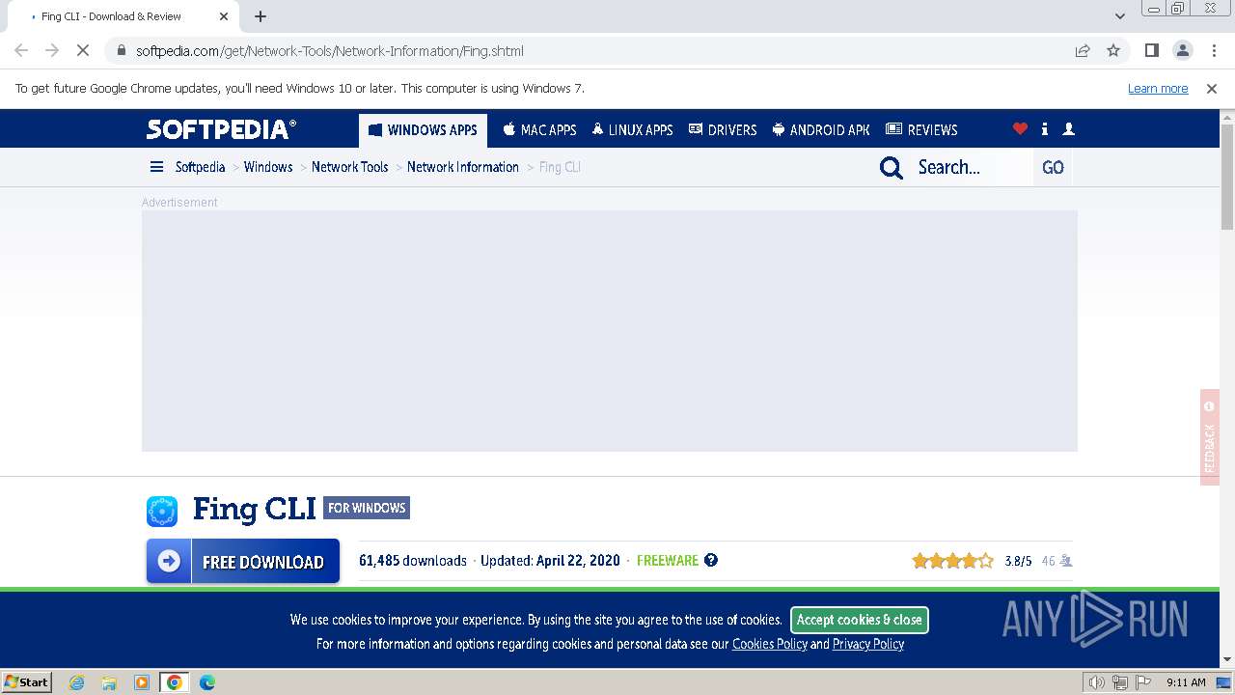Click the star rating icons
The height and width of the screenshot is (695, 1235).
[952, 560]
